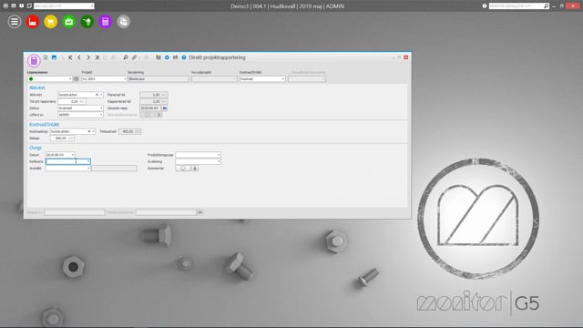
Task: Click the Övrigt section heading
Action: coord(36,148)
